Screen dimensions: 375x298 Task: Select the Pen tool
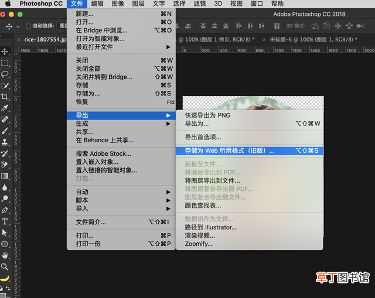click(5, 210)
